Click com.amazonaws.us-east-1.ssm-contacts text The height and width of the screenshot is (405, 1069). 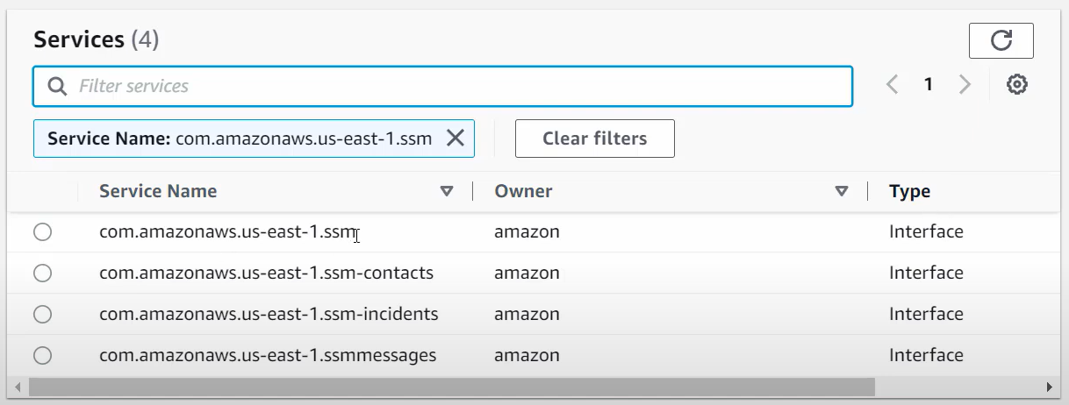pyautogui.click(x=266, y=273)
